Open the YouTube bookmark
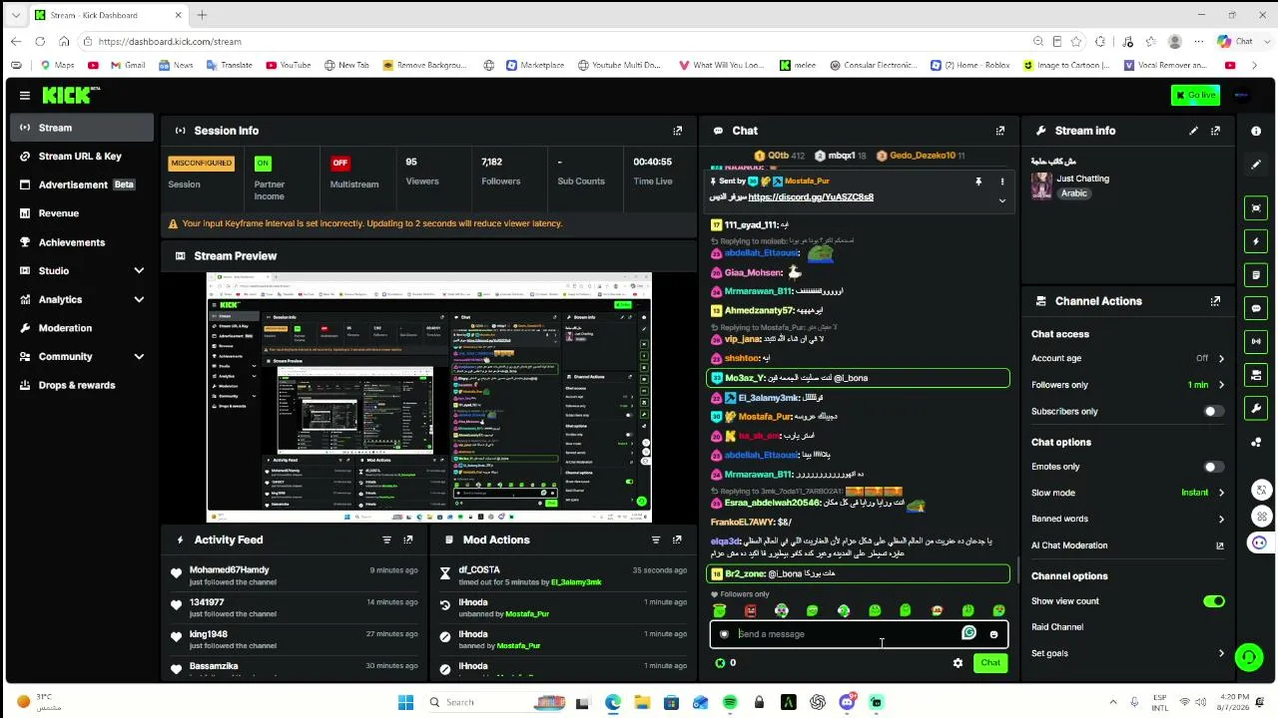1278x718 pixels. click(288, 65)
